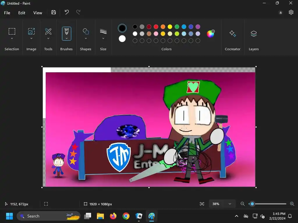
Task: Zoom in with the plus magnifier
Action: coord(292,204)
